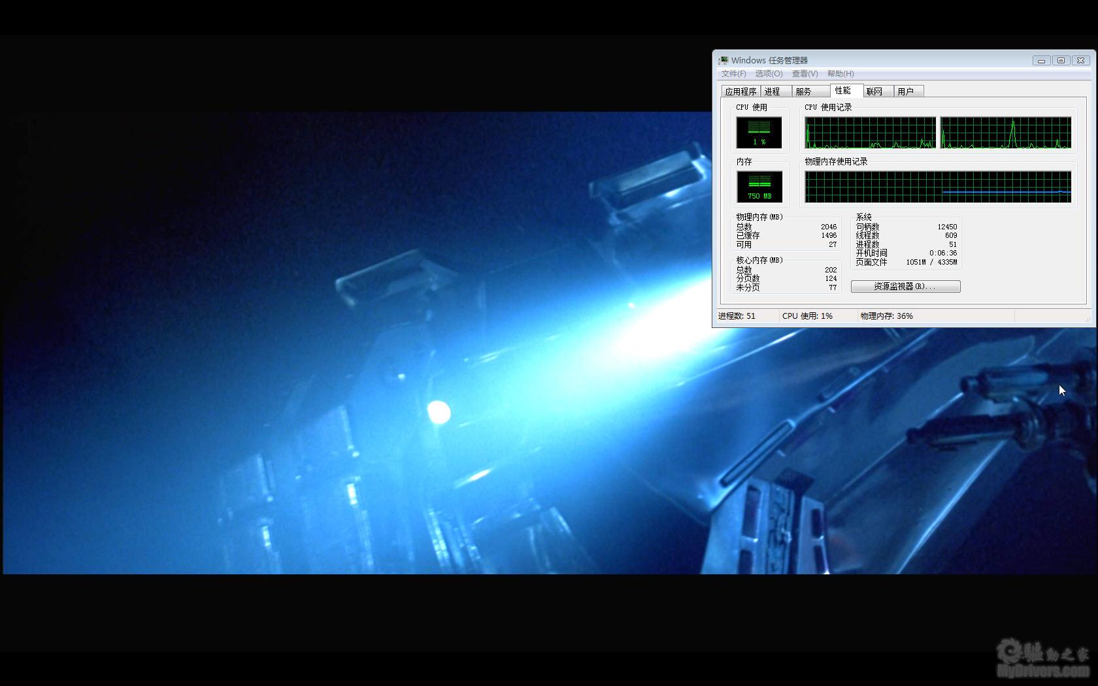The image size is (1098, 686).
Task: Click the 物理内存使用记录 graph
Action: [x=938, y=187]
